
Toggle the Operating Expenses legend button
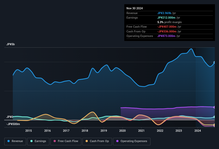(132, 141)
